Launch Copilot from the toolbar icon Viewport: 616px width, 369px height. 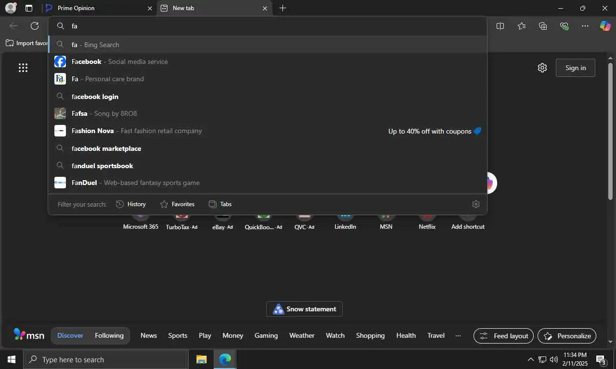pos(605,26)
